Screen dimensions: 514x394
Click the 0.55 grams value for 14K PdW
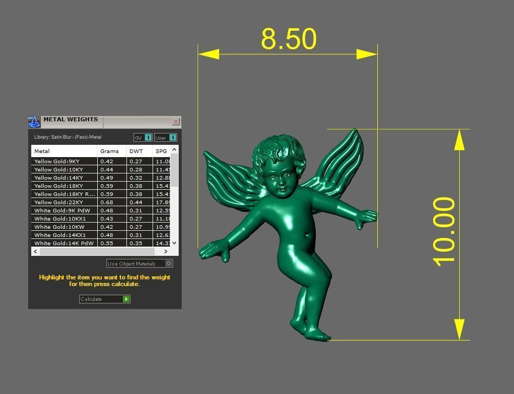[x=107, y=243]
